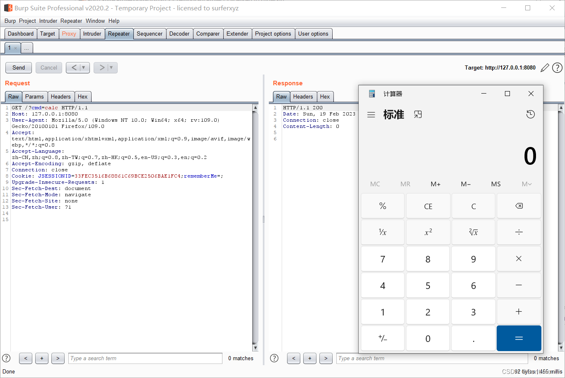Click Request search next match arrow

tap(58, 358)
